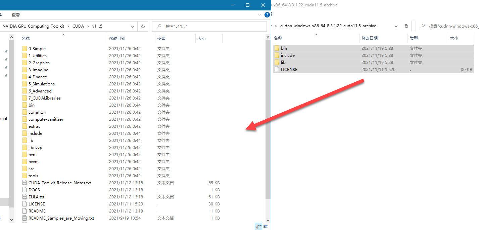Select LICENSE file in v11.5 window

coord(37,204)
